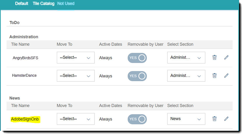Delete the AdobeSignOnb tile with trash icon

click(214, 119)
